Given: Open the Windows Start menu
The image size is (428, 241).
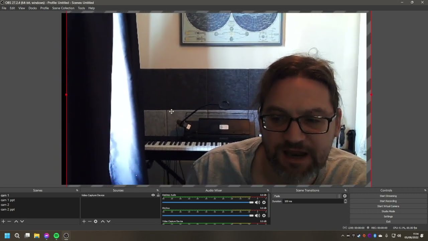Looking at the screenshot, I should pos(7,236).
